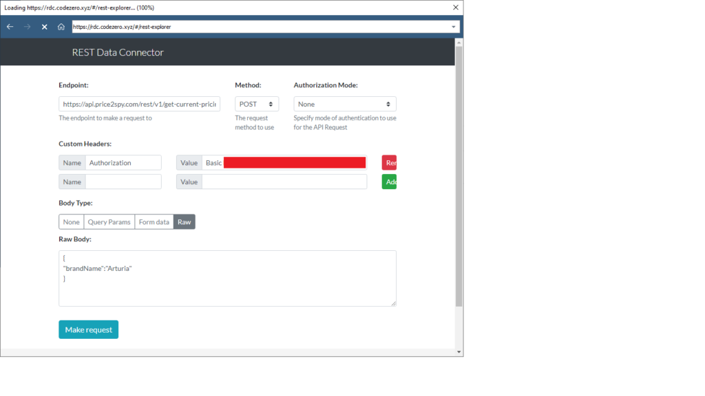Click inside the Raw Body textarea
The width and height of the screenshot is (705, 396).
pyautogui.click(x=227, y=278)
